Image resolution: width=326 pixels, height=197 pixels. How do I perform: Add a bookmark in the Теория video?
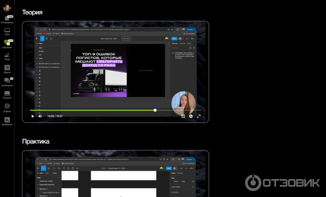tap(183, 116)
